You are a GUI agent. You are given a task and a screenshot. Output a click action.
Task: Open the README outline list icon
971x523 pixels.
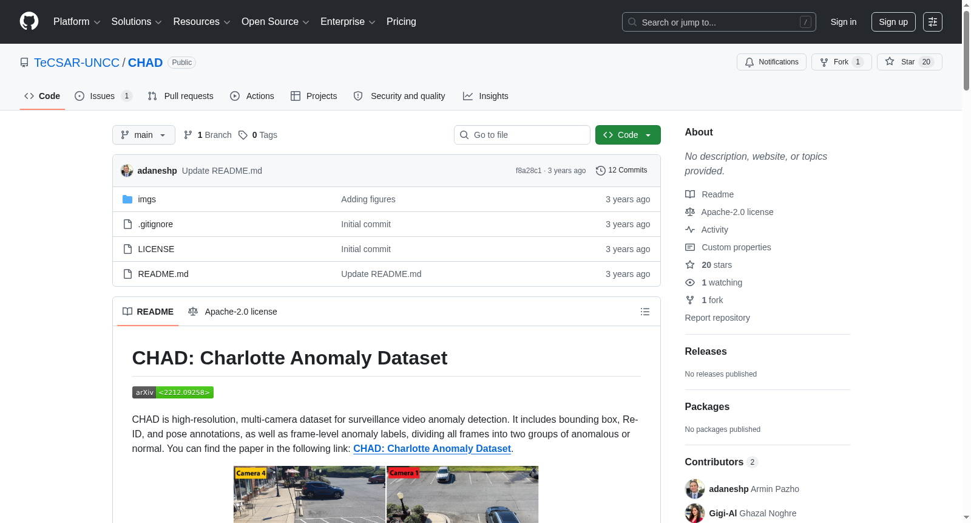point(645,312)
